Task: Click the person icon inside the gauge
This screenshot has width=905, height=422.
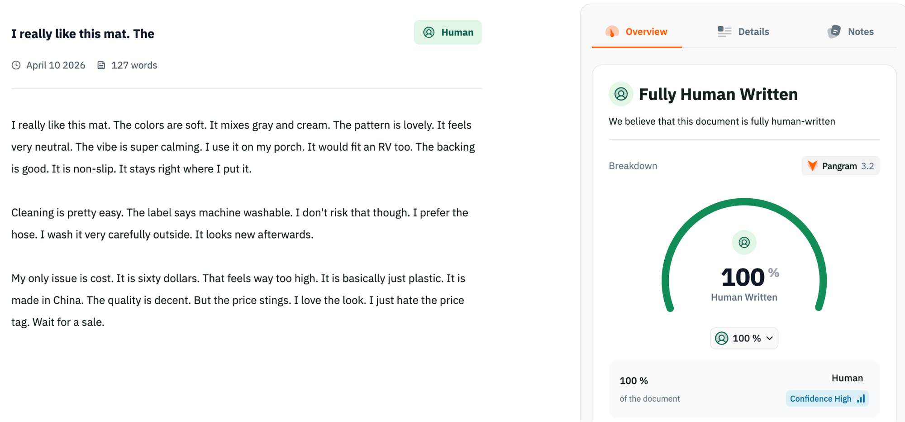Action: click(744, 243)
